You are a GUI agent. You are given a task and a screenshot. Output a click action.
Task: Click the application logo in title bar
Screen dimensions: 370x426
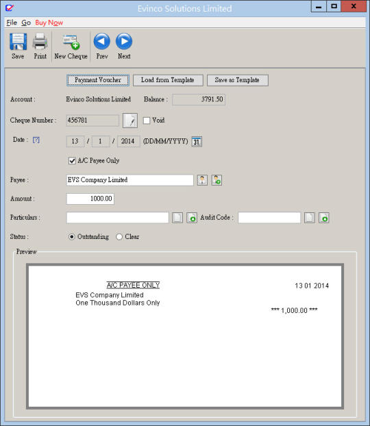click(x=9, y=8)
